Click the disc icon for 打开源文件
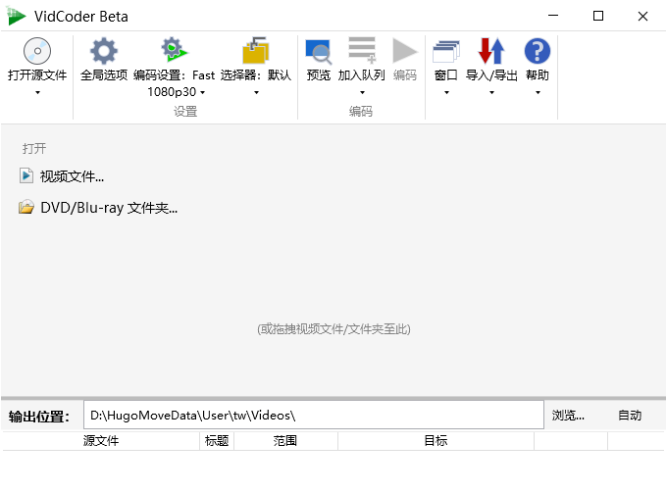Viewport: 667px width, 493px height. click(37, 51)
